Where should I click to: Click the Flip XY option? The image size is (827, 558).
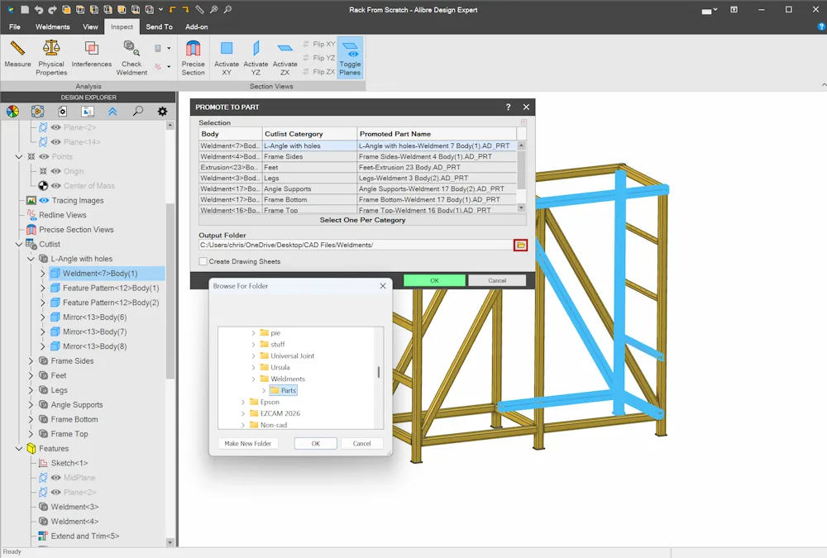pos(319,44)
